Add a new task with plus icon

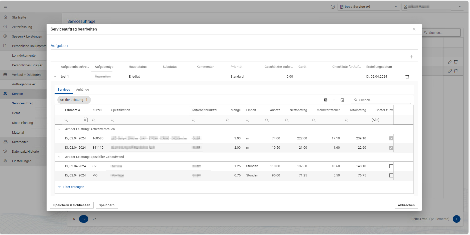click(411, 57)
